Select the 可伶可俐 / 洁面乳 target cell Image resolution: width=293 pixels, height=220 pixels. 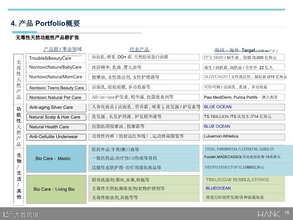pos(244,87)
